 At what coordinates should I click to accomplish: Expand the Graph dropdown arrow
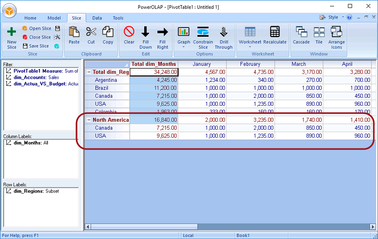pos(184,47)
